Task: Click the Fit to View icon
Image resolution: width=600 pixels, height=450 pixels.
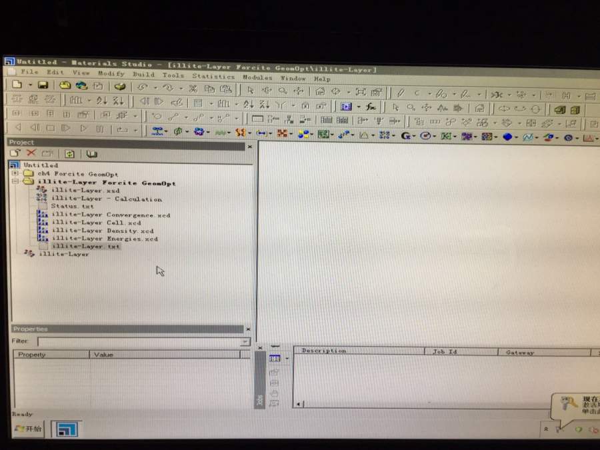Action: (361, 92)
